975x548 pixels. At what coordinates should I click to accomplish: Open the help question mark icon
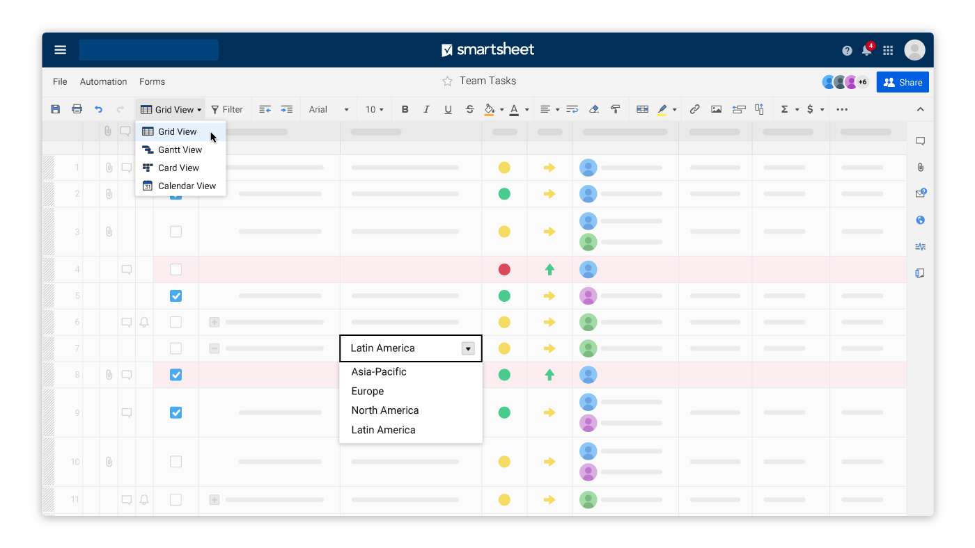[x=847, y=50]
